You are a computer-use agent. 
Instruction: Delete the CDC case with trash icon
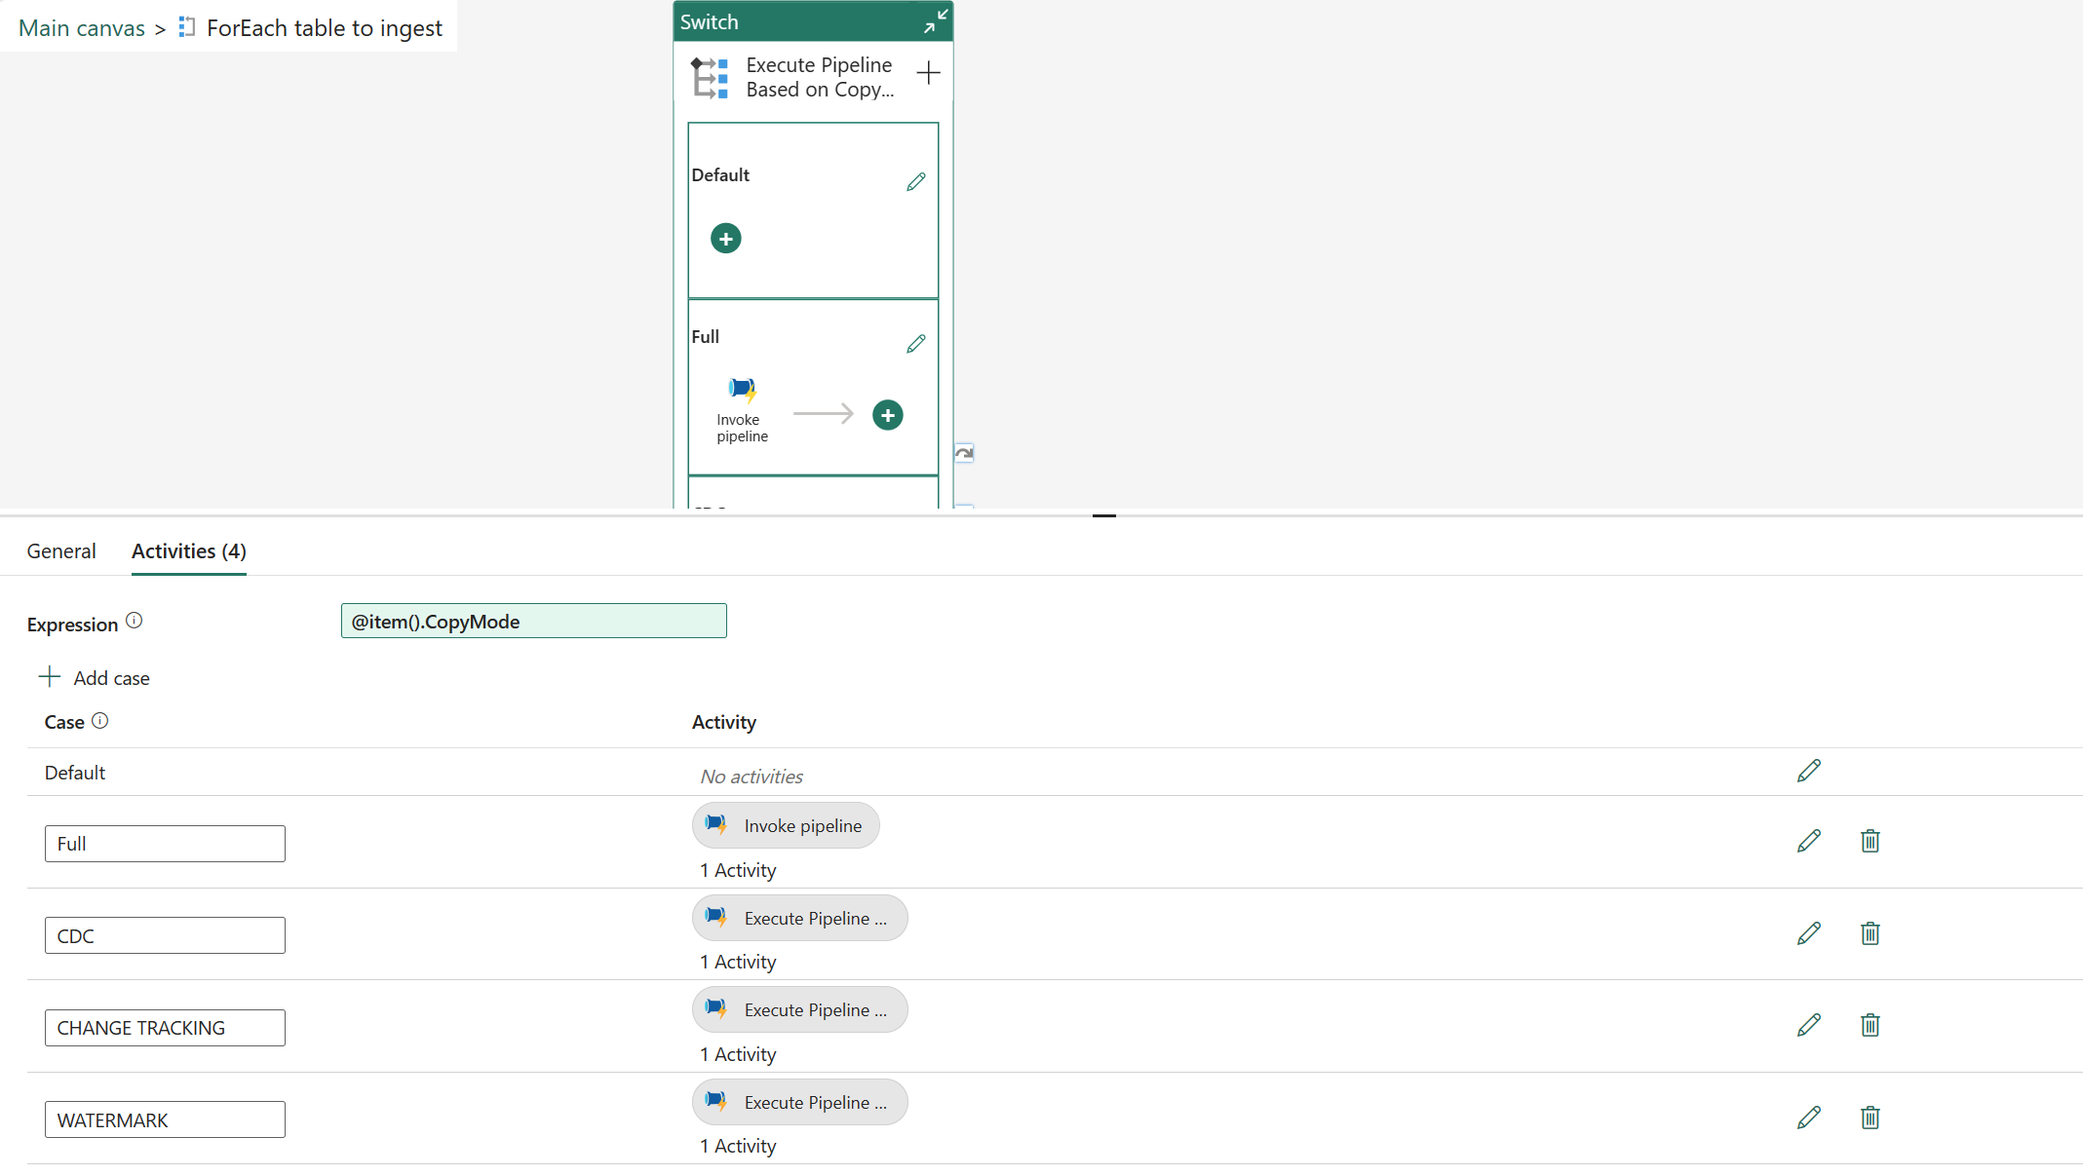[x=1870, y=932]
